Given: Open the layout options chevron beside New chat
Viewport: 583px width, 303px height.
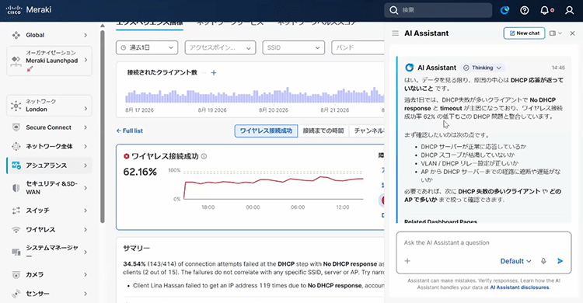Looking at the screenshot, I should [x=560, y=33].
